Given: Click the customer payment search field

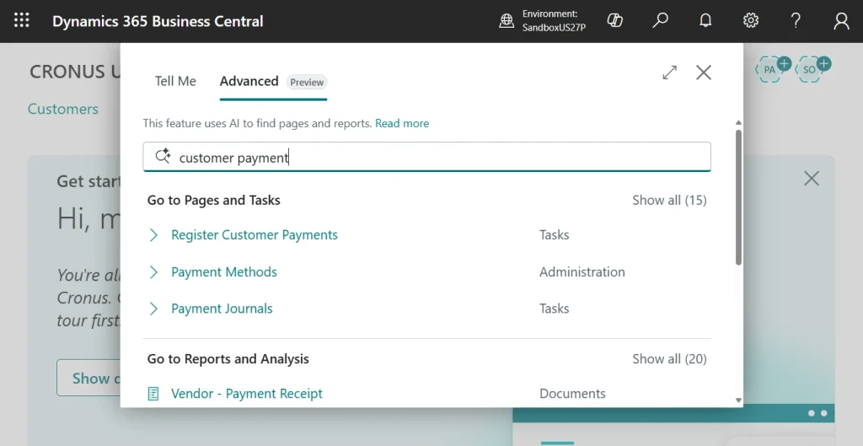Looking at the screenshot, I should tap(438, 158).
